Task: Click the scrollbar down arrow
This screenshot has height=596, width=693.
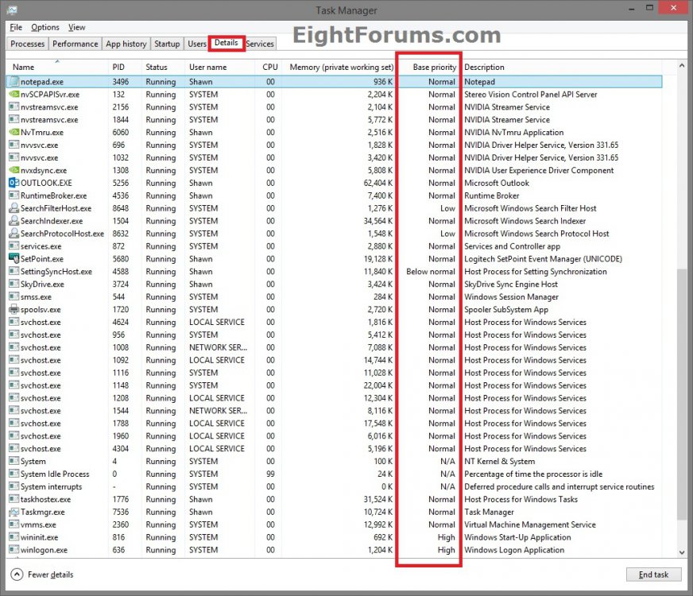Action: (682, 551)
